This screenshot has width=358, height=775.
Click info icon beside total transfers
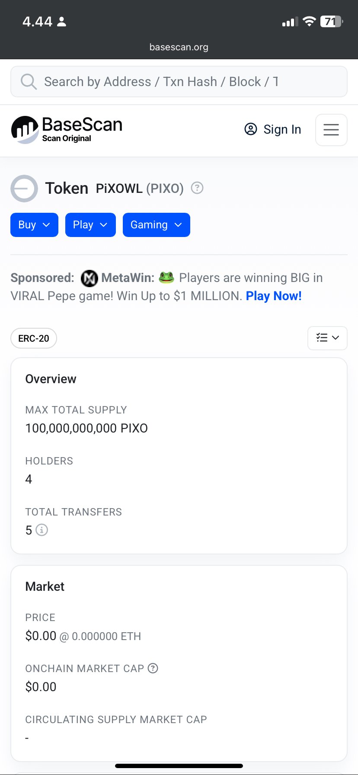(42, 530)
